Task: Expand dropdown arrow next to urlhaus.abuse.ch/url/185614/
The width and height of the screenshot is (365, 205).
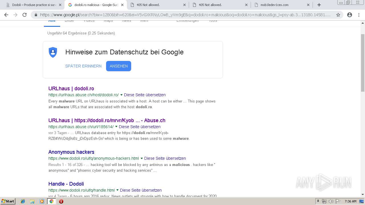Action: [116, 127]
